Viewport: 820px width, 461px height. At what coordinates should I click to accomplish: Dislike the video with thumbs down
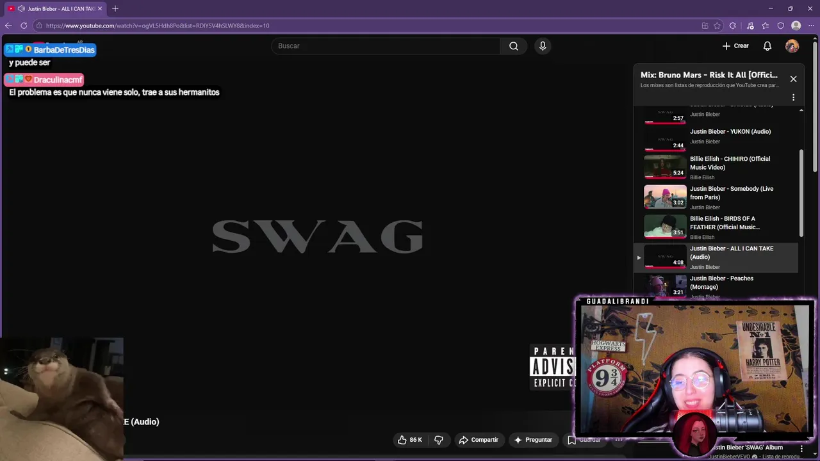click(439, 440)
